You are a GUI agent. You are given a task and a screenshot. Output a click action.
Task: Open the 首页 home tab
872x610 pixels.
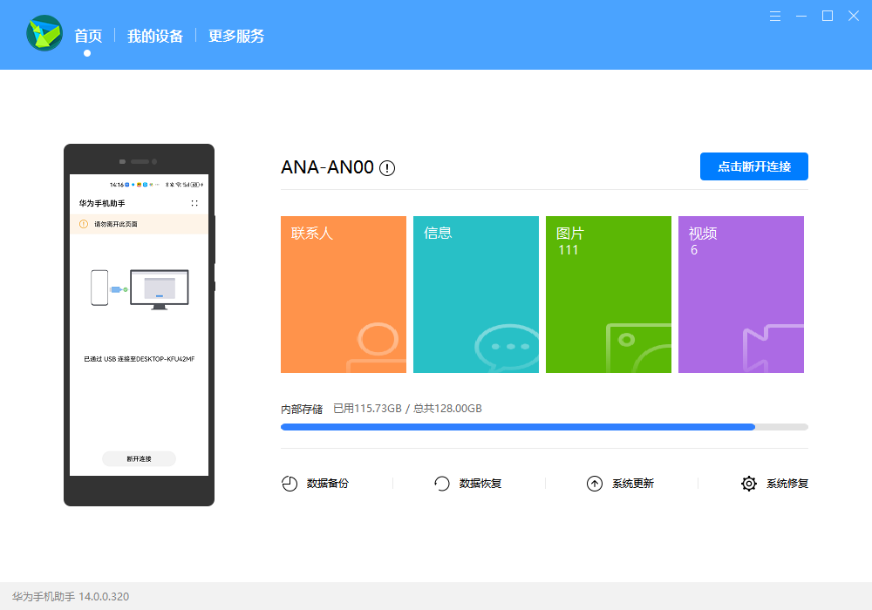88,36
